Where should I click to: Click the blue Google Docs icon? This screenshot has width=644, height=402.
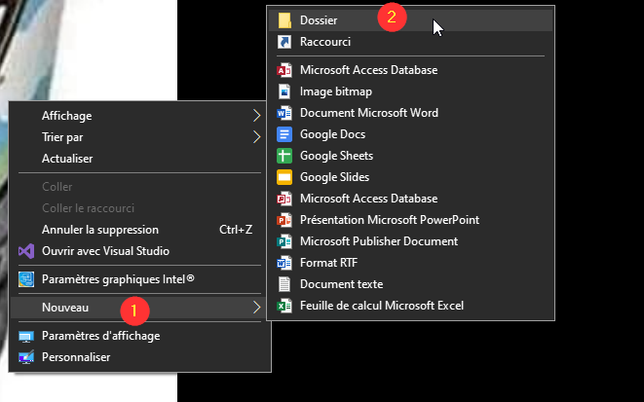pos(284,134)
